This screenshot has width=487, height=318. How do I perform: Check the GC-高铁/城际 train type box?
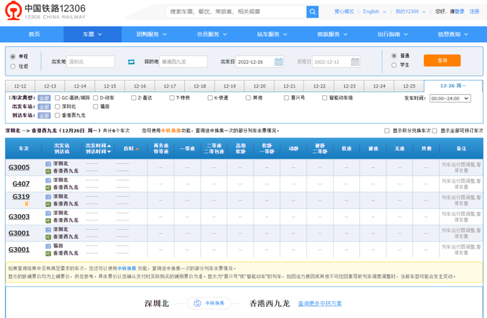click(57, 98)
